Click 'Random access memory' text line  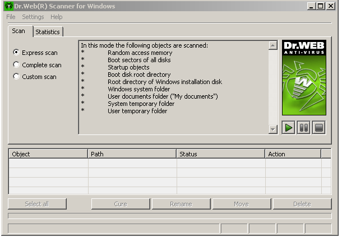(140, 53)
